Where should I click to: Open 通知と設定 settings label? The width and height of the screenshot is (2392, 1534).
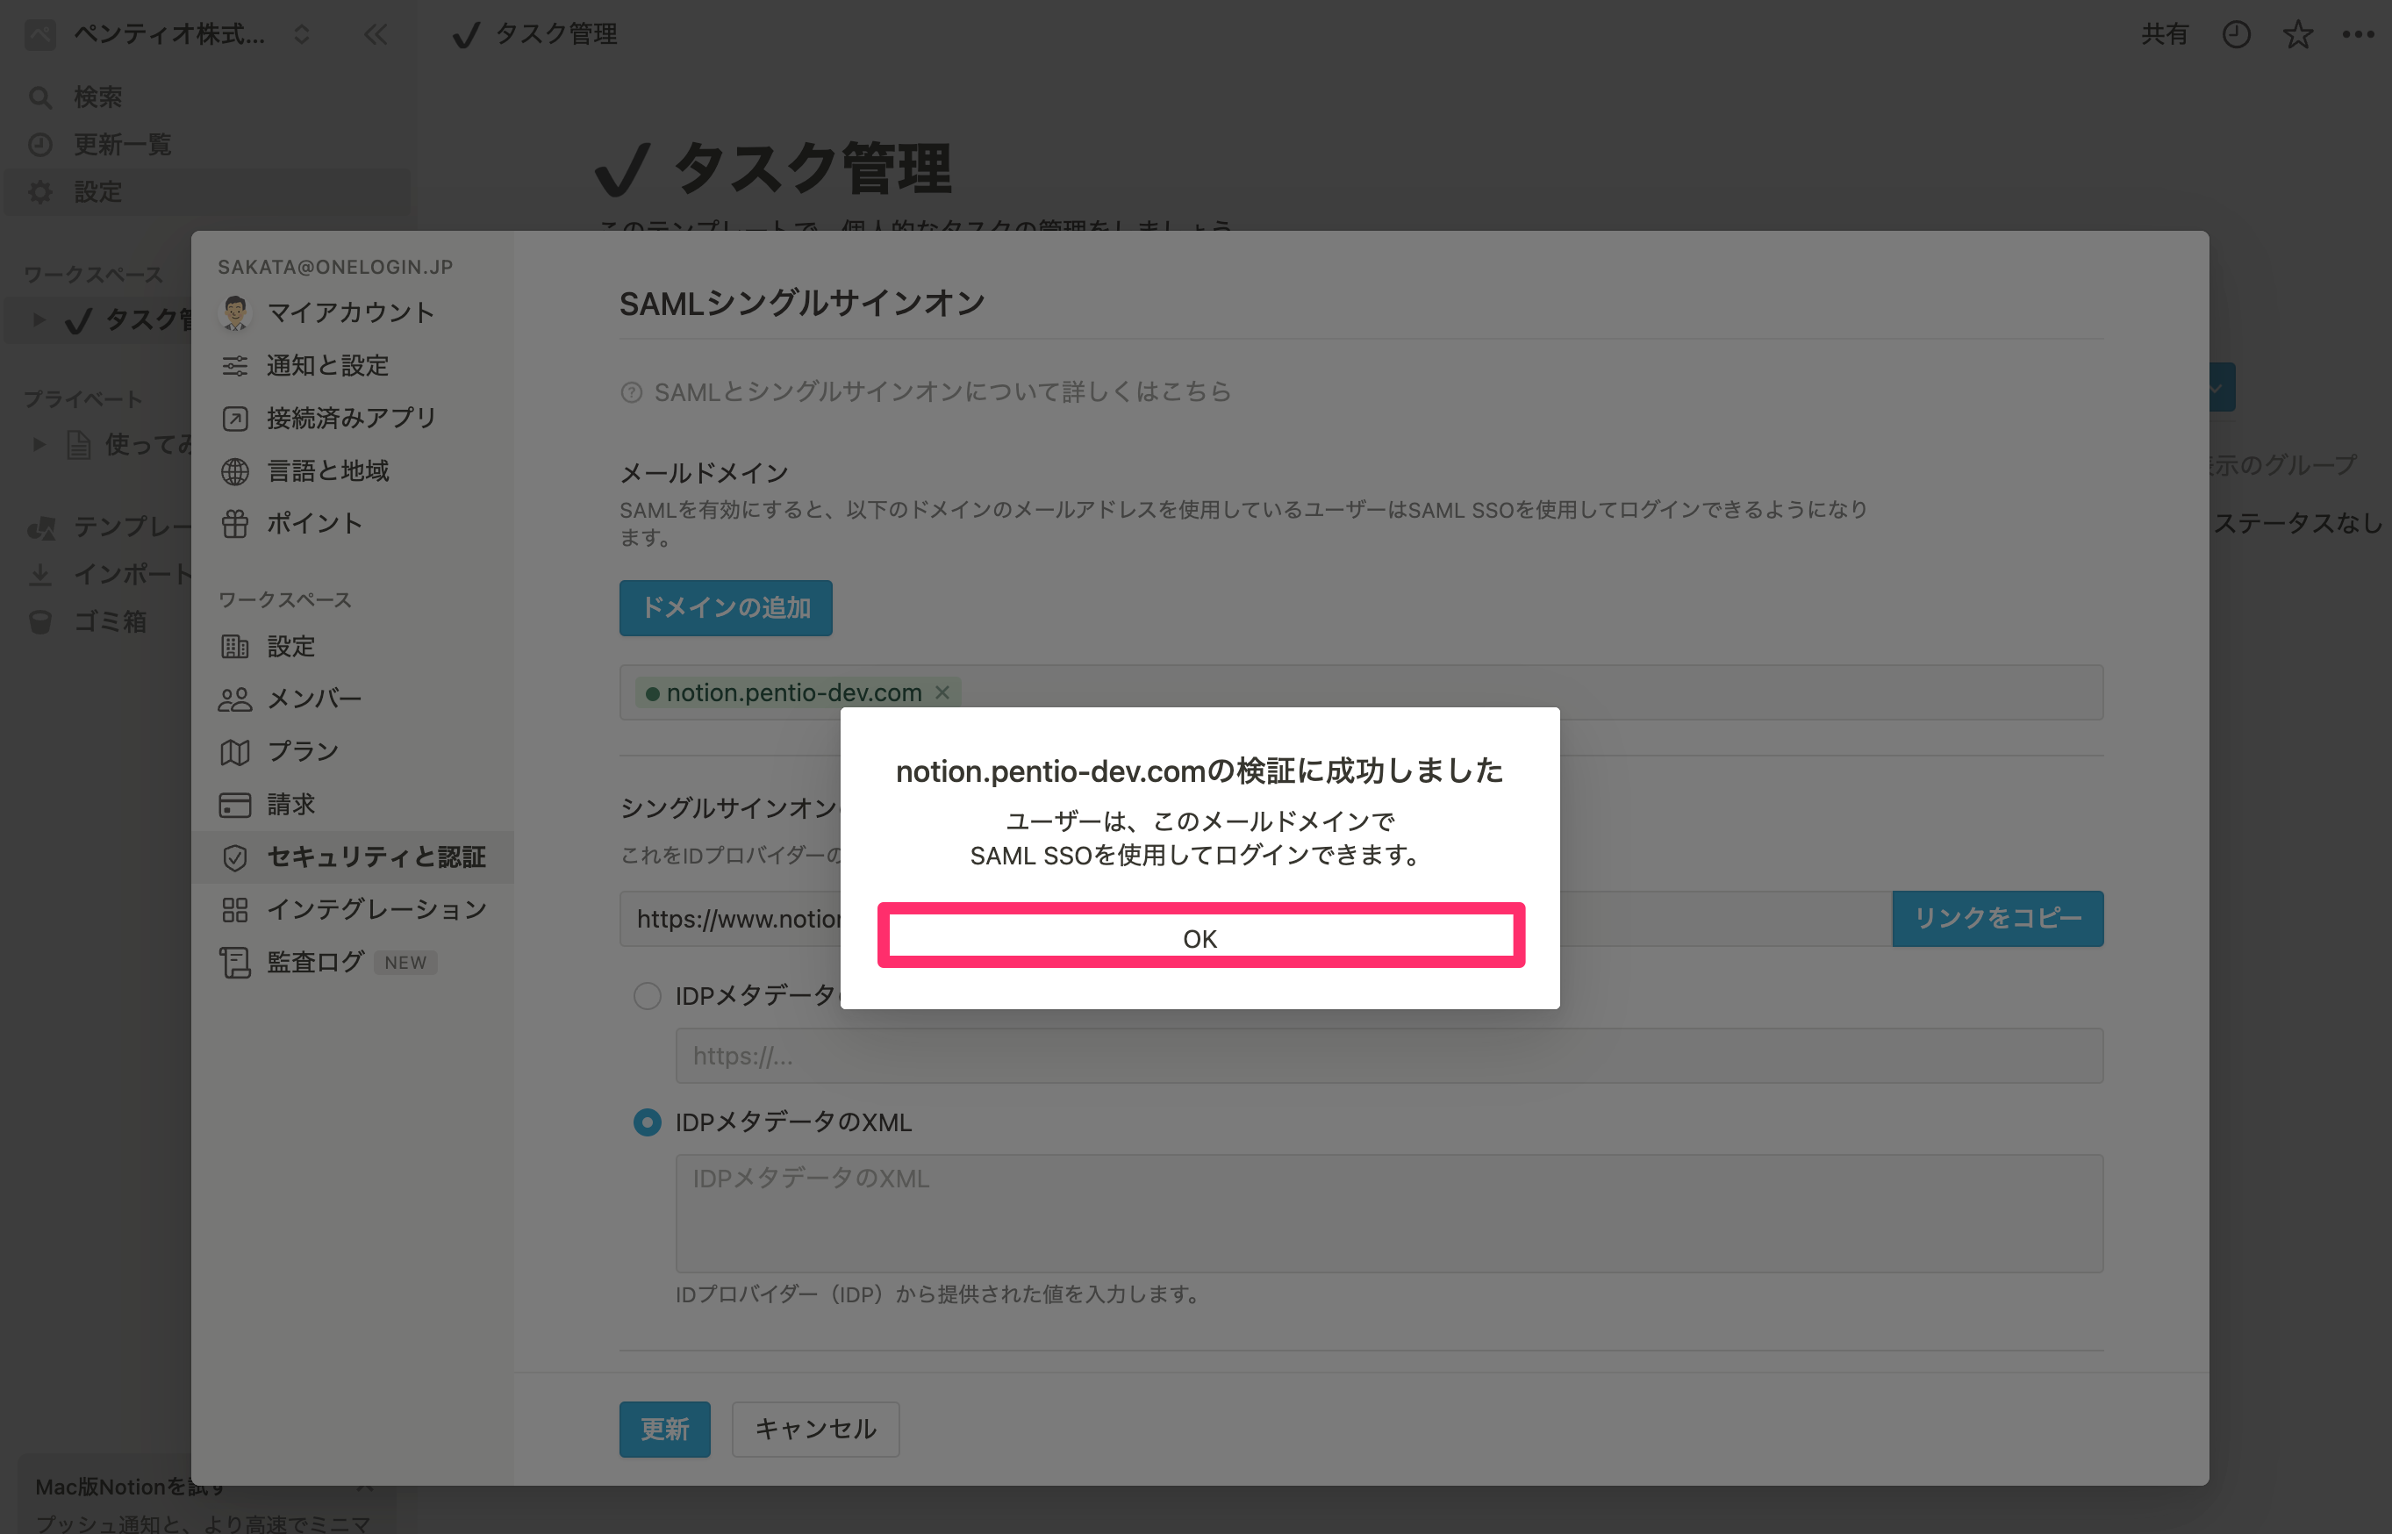pos(327,366)
